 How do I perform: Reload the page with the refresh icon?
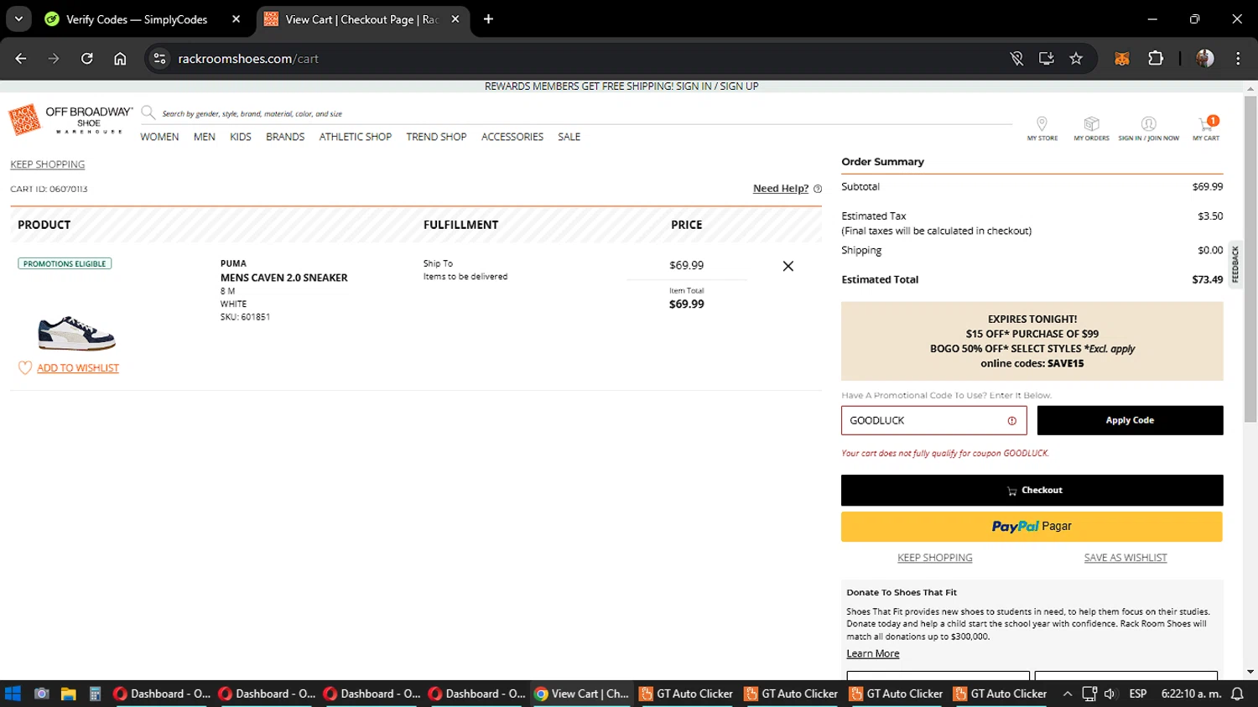[x=87, y=59]
